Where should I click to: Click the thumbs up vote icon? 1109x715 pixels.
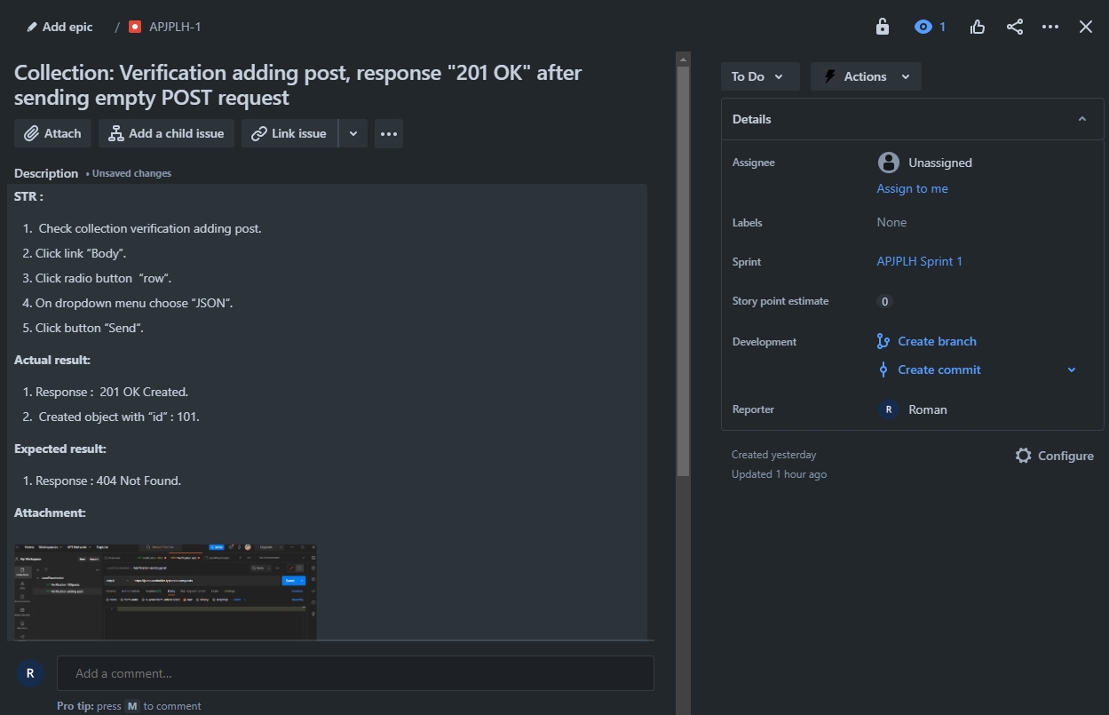tap(978, 27)
